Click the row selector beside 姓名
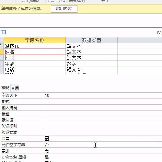The height and width of the screenshot is (162, 162). pyautogui.click(x=2, y=52)
